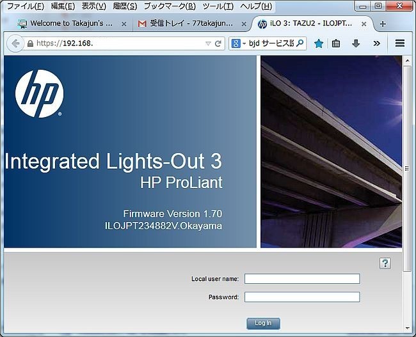Show the bookmarks list icon
The height and width of the screenshot is (337, 416).
(336, 43)
